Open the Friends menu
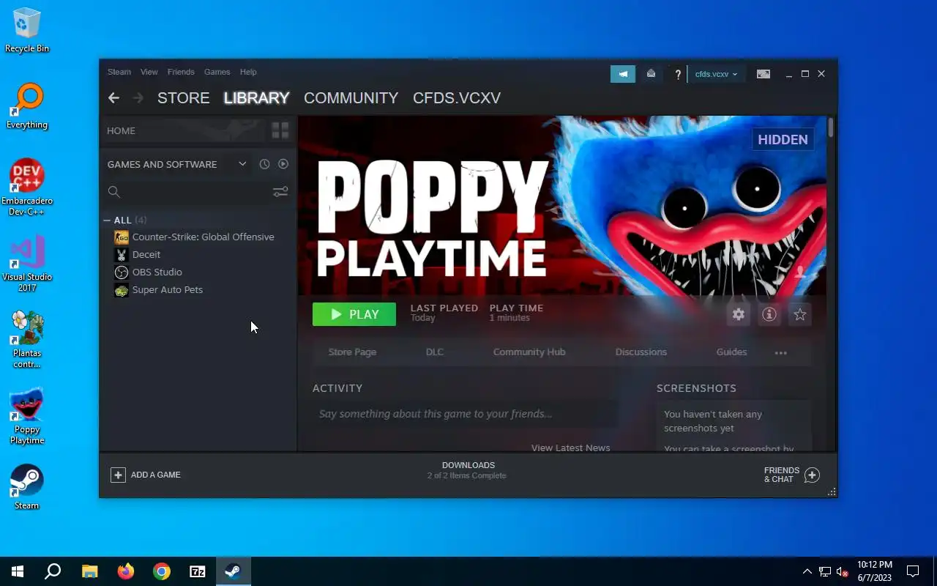The image size is (937, 586). (x=181, y=72)
